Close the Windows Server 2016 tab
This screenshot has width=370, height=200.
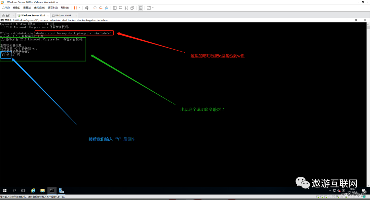point(48,15)
